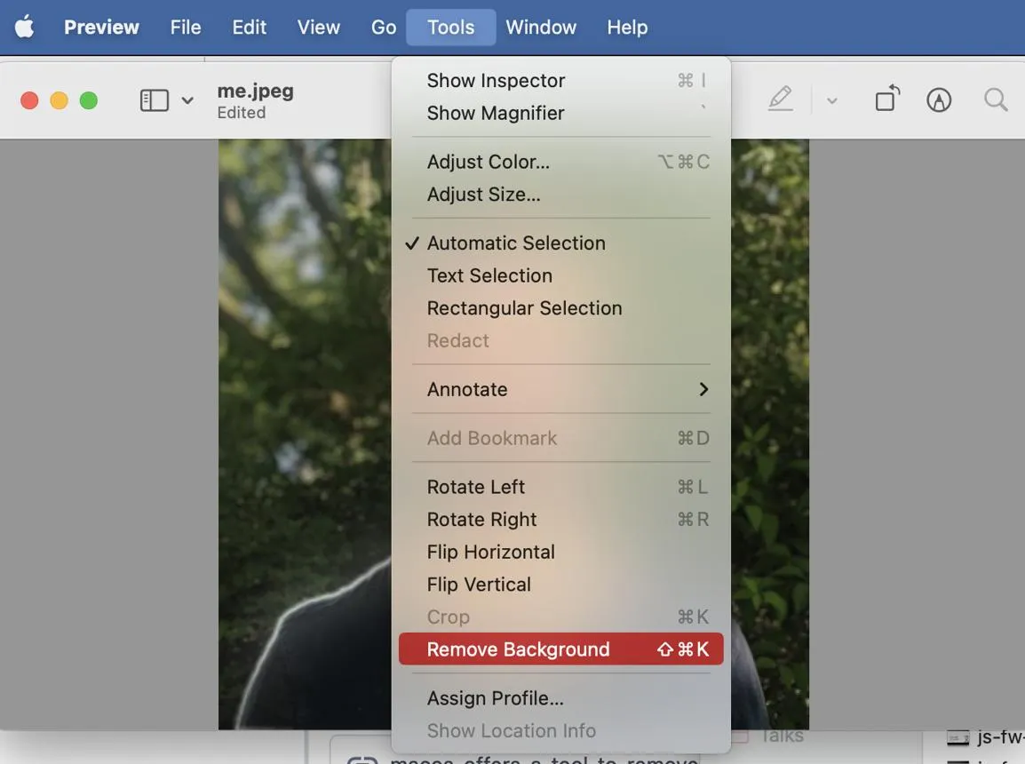Click the me.jpeg window title
This screenshot has height=764, width=1025.
click(x=256, y=91)
